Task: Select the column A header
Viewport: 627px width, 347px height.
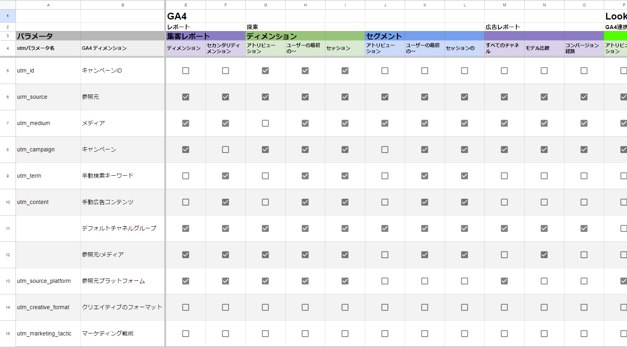Action: click(48, 5)
